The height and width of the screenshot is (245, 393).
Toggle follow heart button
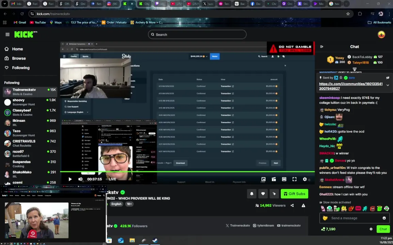[x=263, y=194]
